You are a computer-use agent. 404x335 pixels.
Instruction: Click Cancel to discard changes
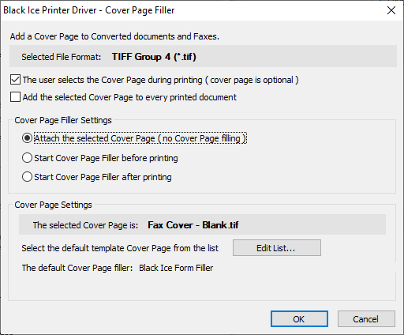pos(366,319)
